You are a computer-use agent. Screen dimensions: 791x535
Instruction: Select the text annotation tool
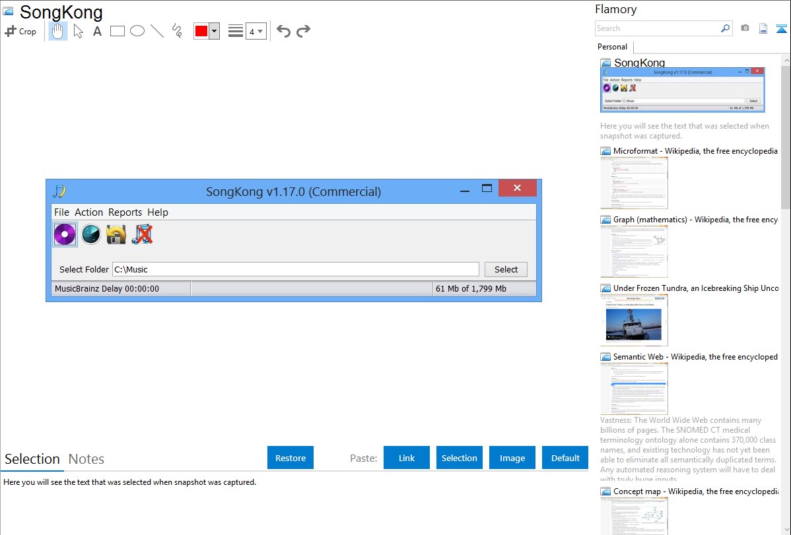click(97, 31)
